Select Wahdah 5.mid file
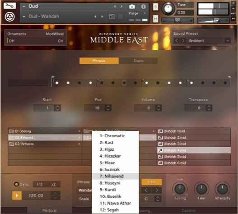238x214 pixels. point(194,157)
